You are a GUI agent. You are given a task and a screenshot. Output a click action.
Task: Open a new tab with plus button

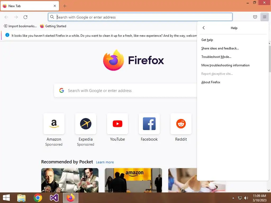65,6
